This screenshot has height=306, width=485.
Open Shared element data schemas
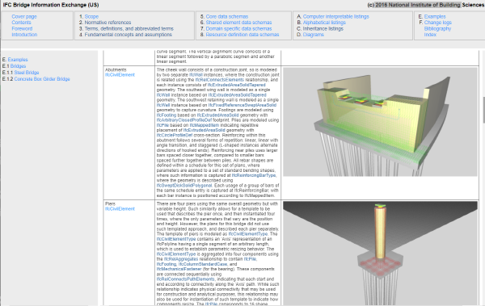(238, 23)
